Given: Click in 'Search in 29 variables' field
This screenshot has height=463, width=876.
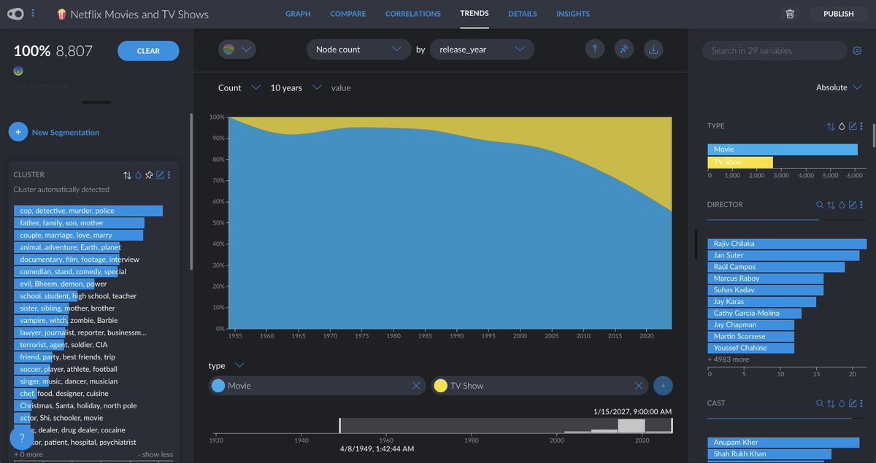Looking at the screenshot, I should pyautogui.click(x=774, y=50).
